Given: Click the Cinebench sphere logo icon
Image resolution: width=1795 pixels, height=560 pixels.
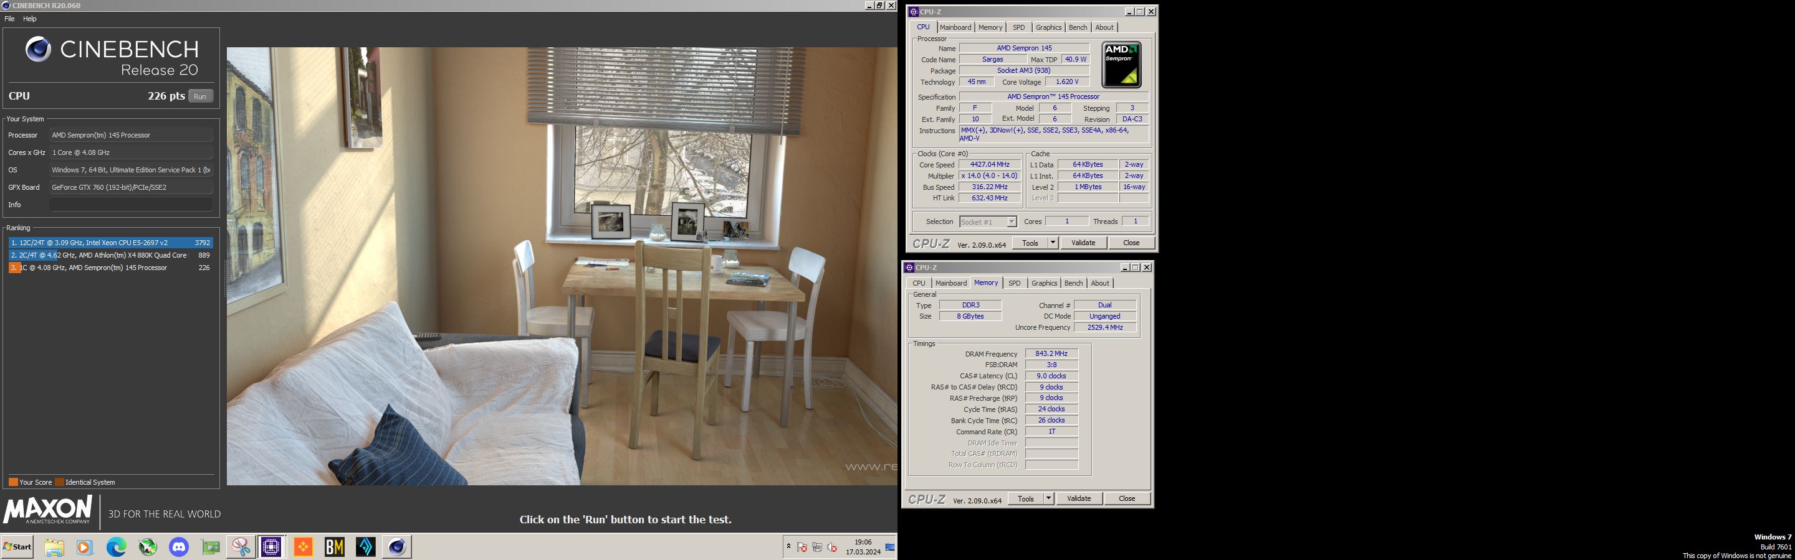Looking at the screenshot, I should pyautogui.click(x=38, y=49).
